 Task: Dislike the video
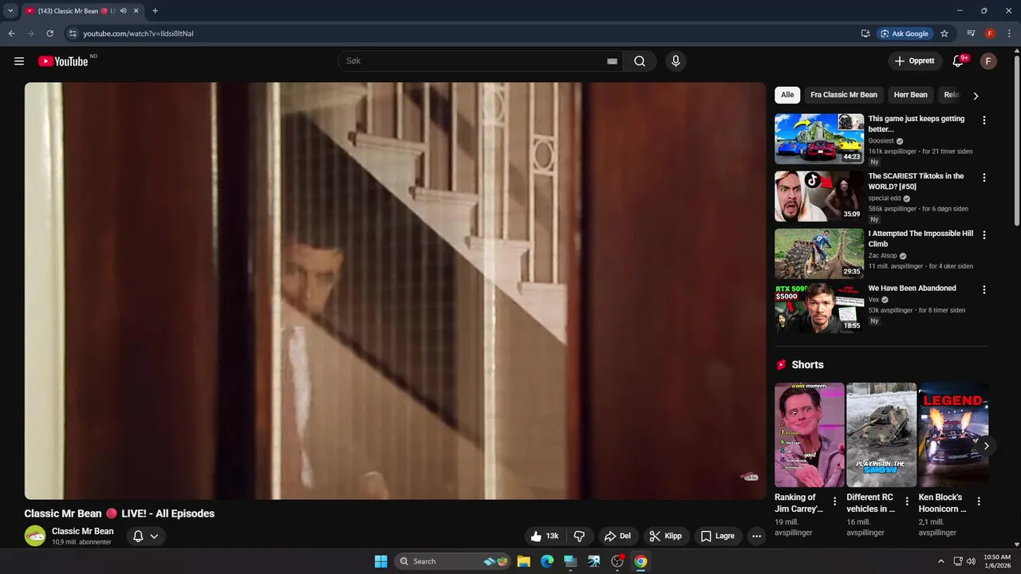tap(580, 536)
